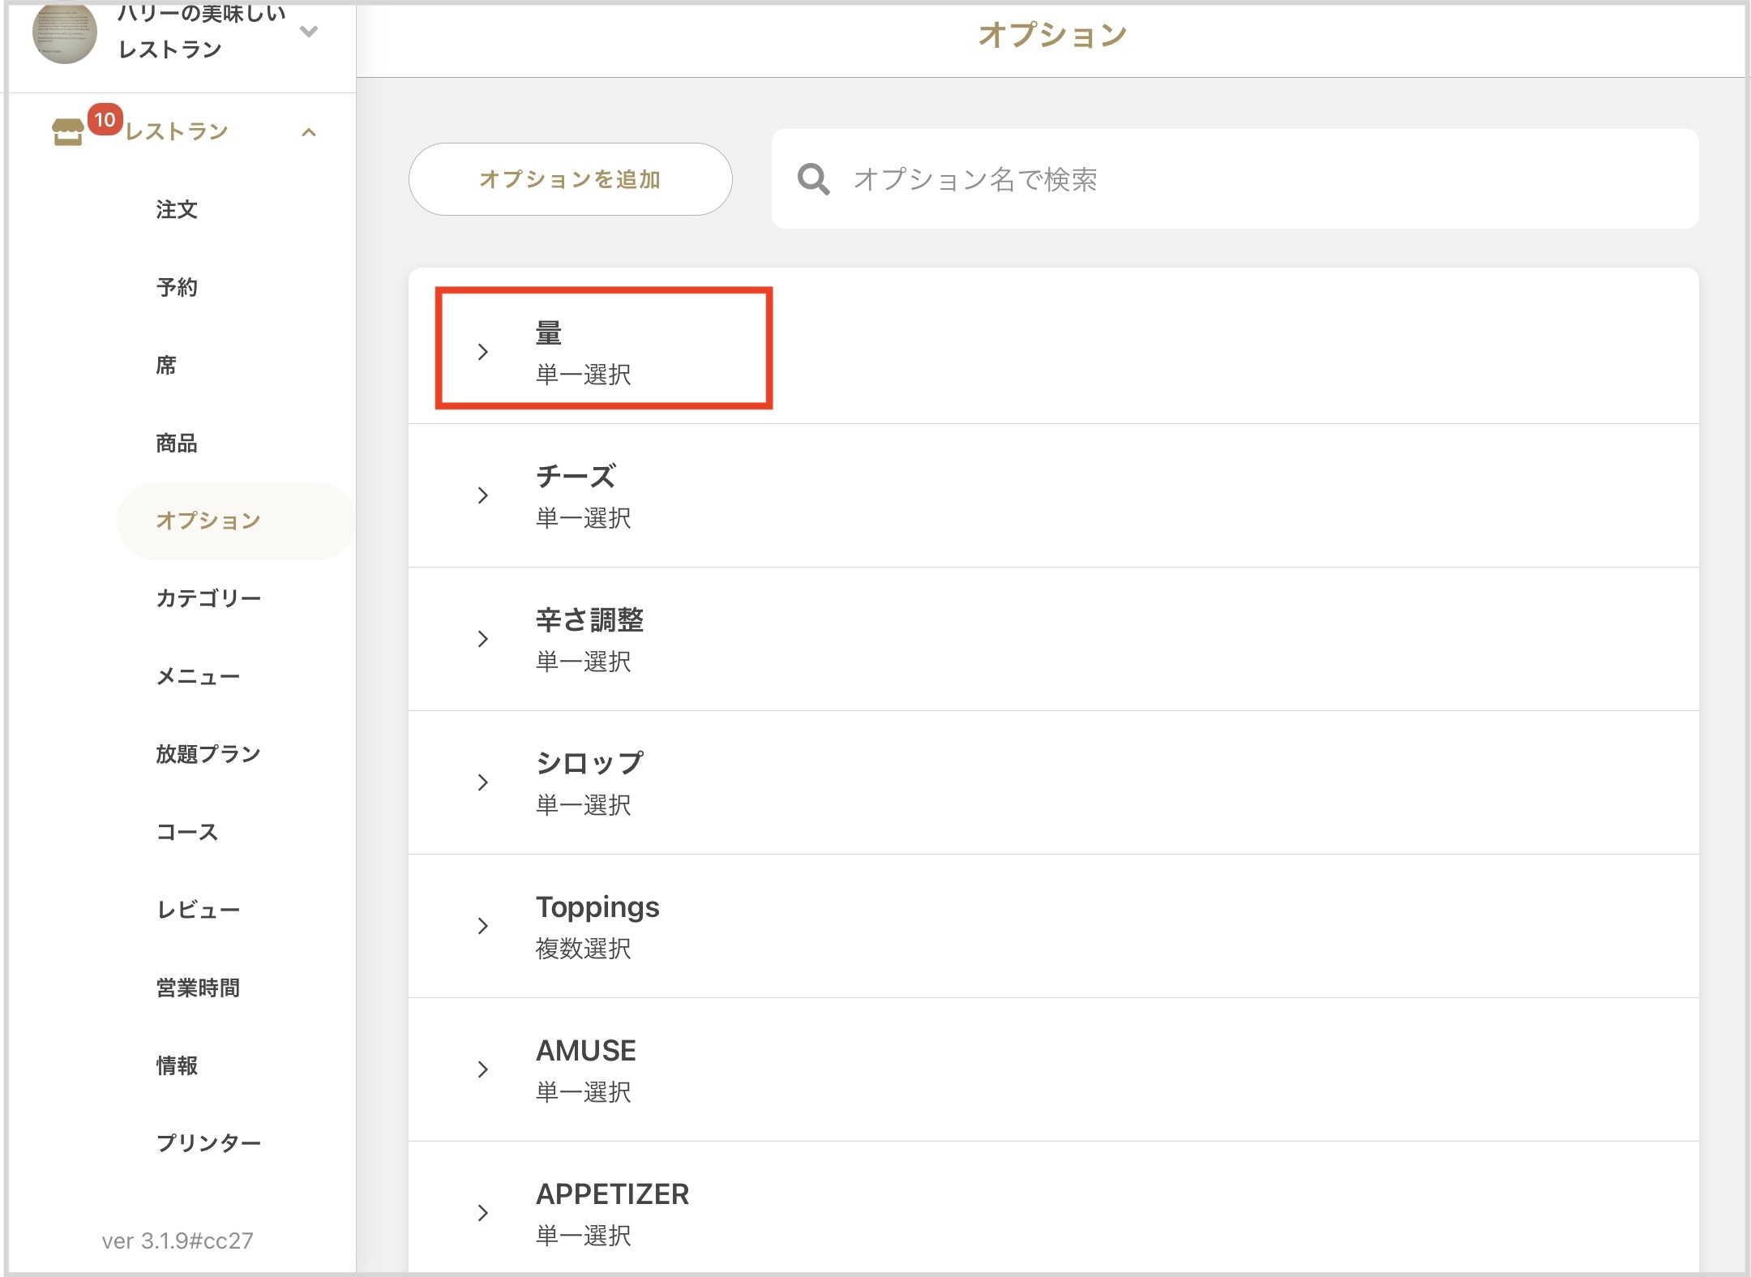
Task: Open the カテゴリー sidebar item
Action: pyautogui.click(x=208, y=598)
